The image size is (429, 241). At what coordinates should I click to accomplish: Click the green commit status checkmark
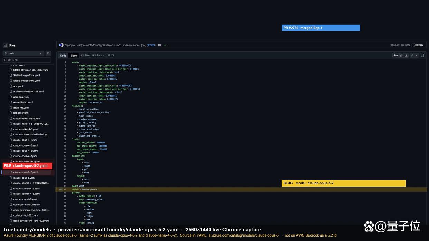pyautogui.click(x=165, y=45)
